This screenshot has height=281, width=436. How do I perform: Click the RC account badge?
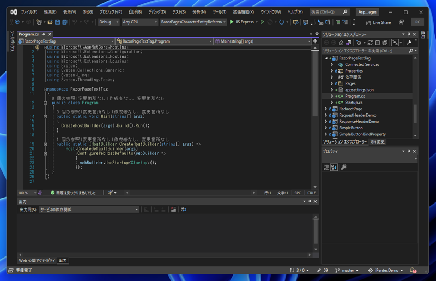point(417,22)
